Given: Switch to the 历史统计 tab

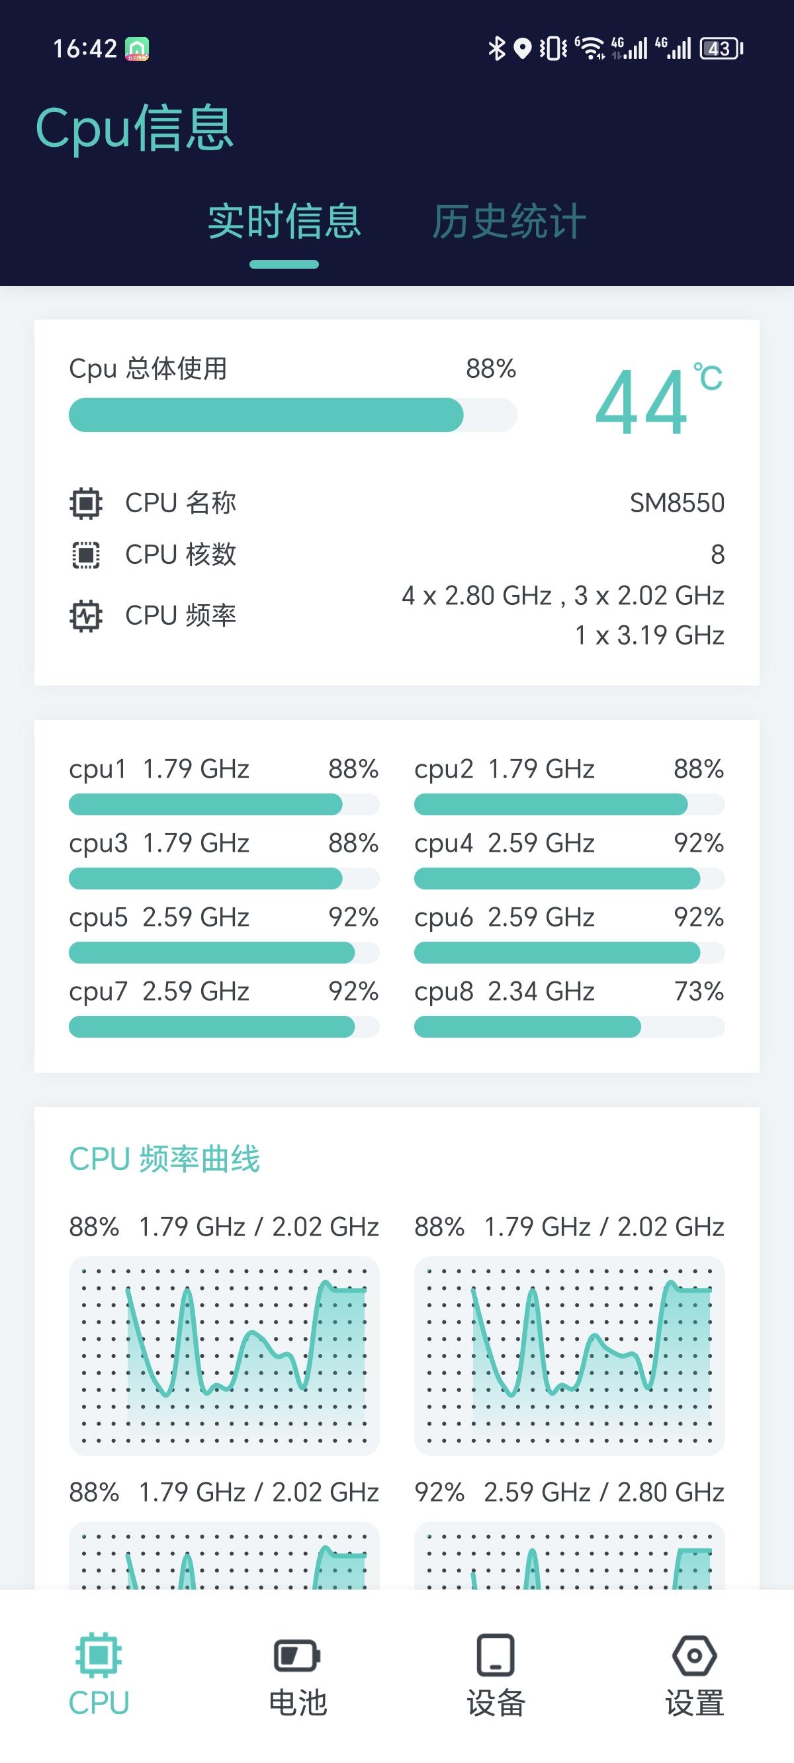Looking at the screenshot, I should tap(509, 222).
